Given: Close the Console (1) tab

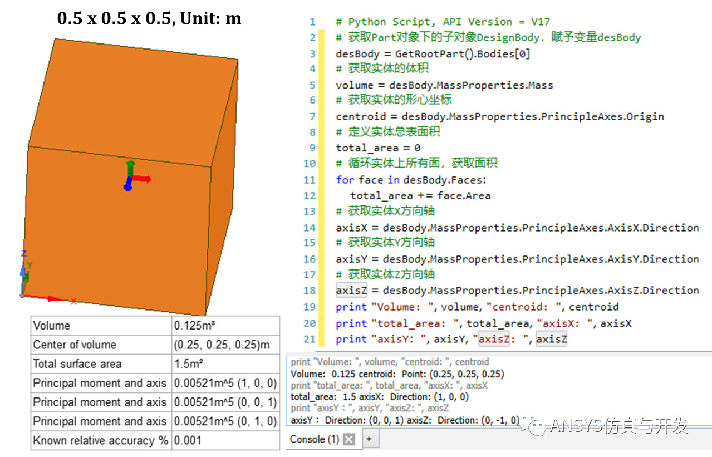Looking at the screenshot, I should [348, 440].
